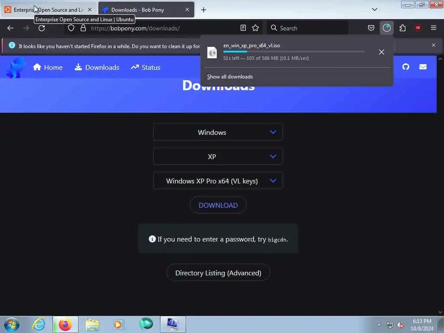Screen dimensions: 444x333
Task: Go to Home in site navigation
Action: click(x=48, y=67)
